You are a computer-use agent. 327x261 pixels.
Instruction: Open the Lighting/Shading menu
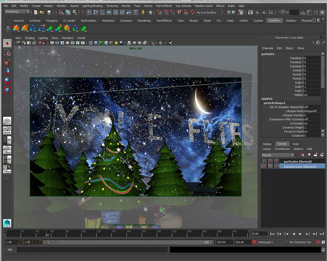tap(92, 6)
